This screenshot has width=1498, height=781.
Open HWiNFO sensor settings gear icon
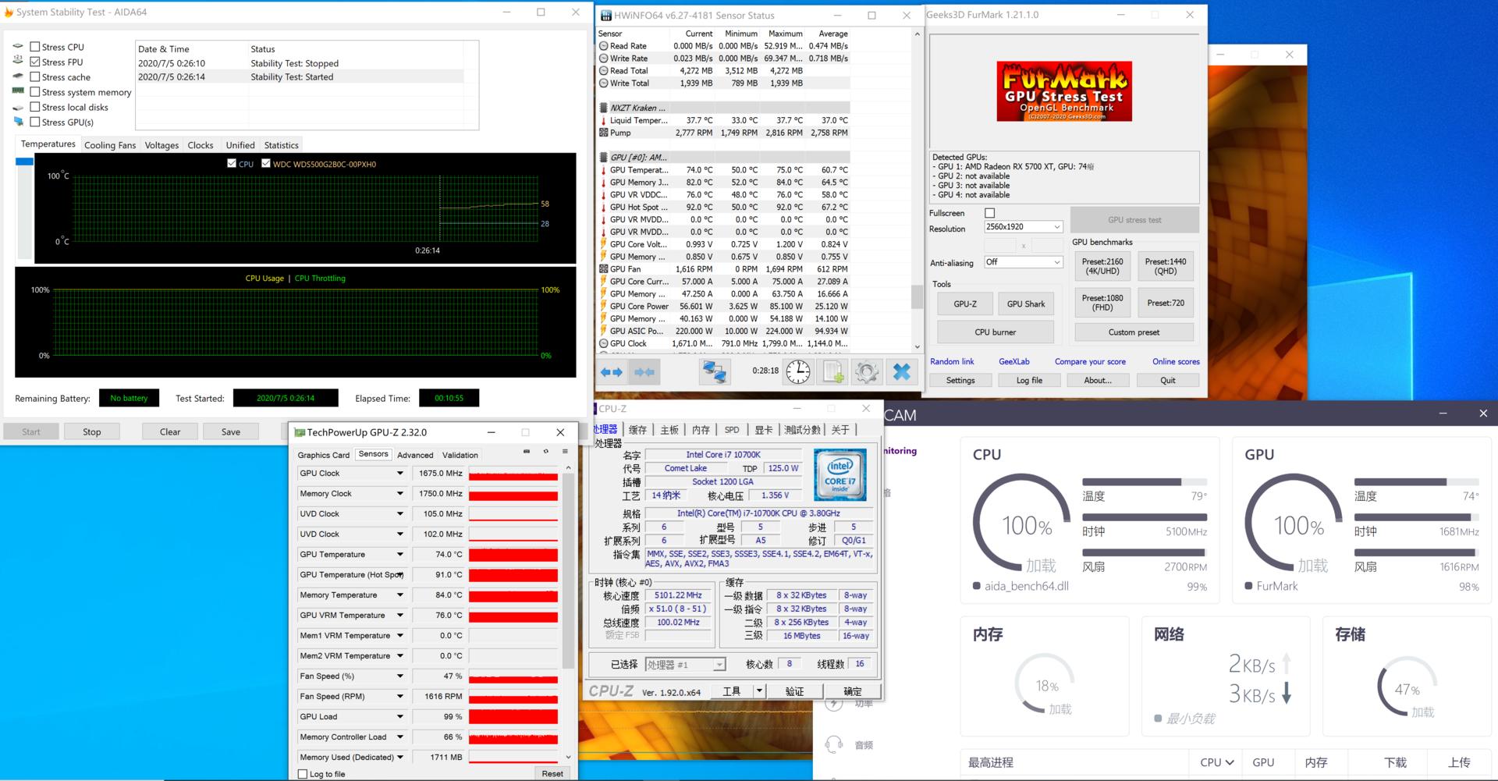coord(866,372)
